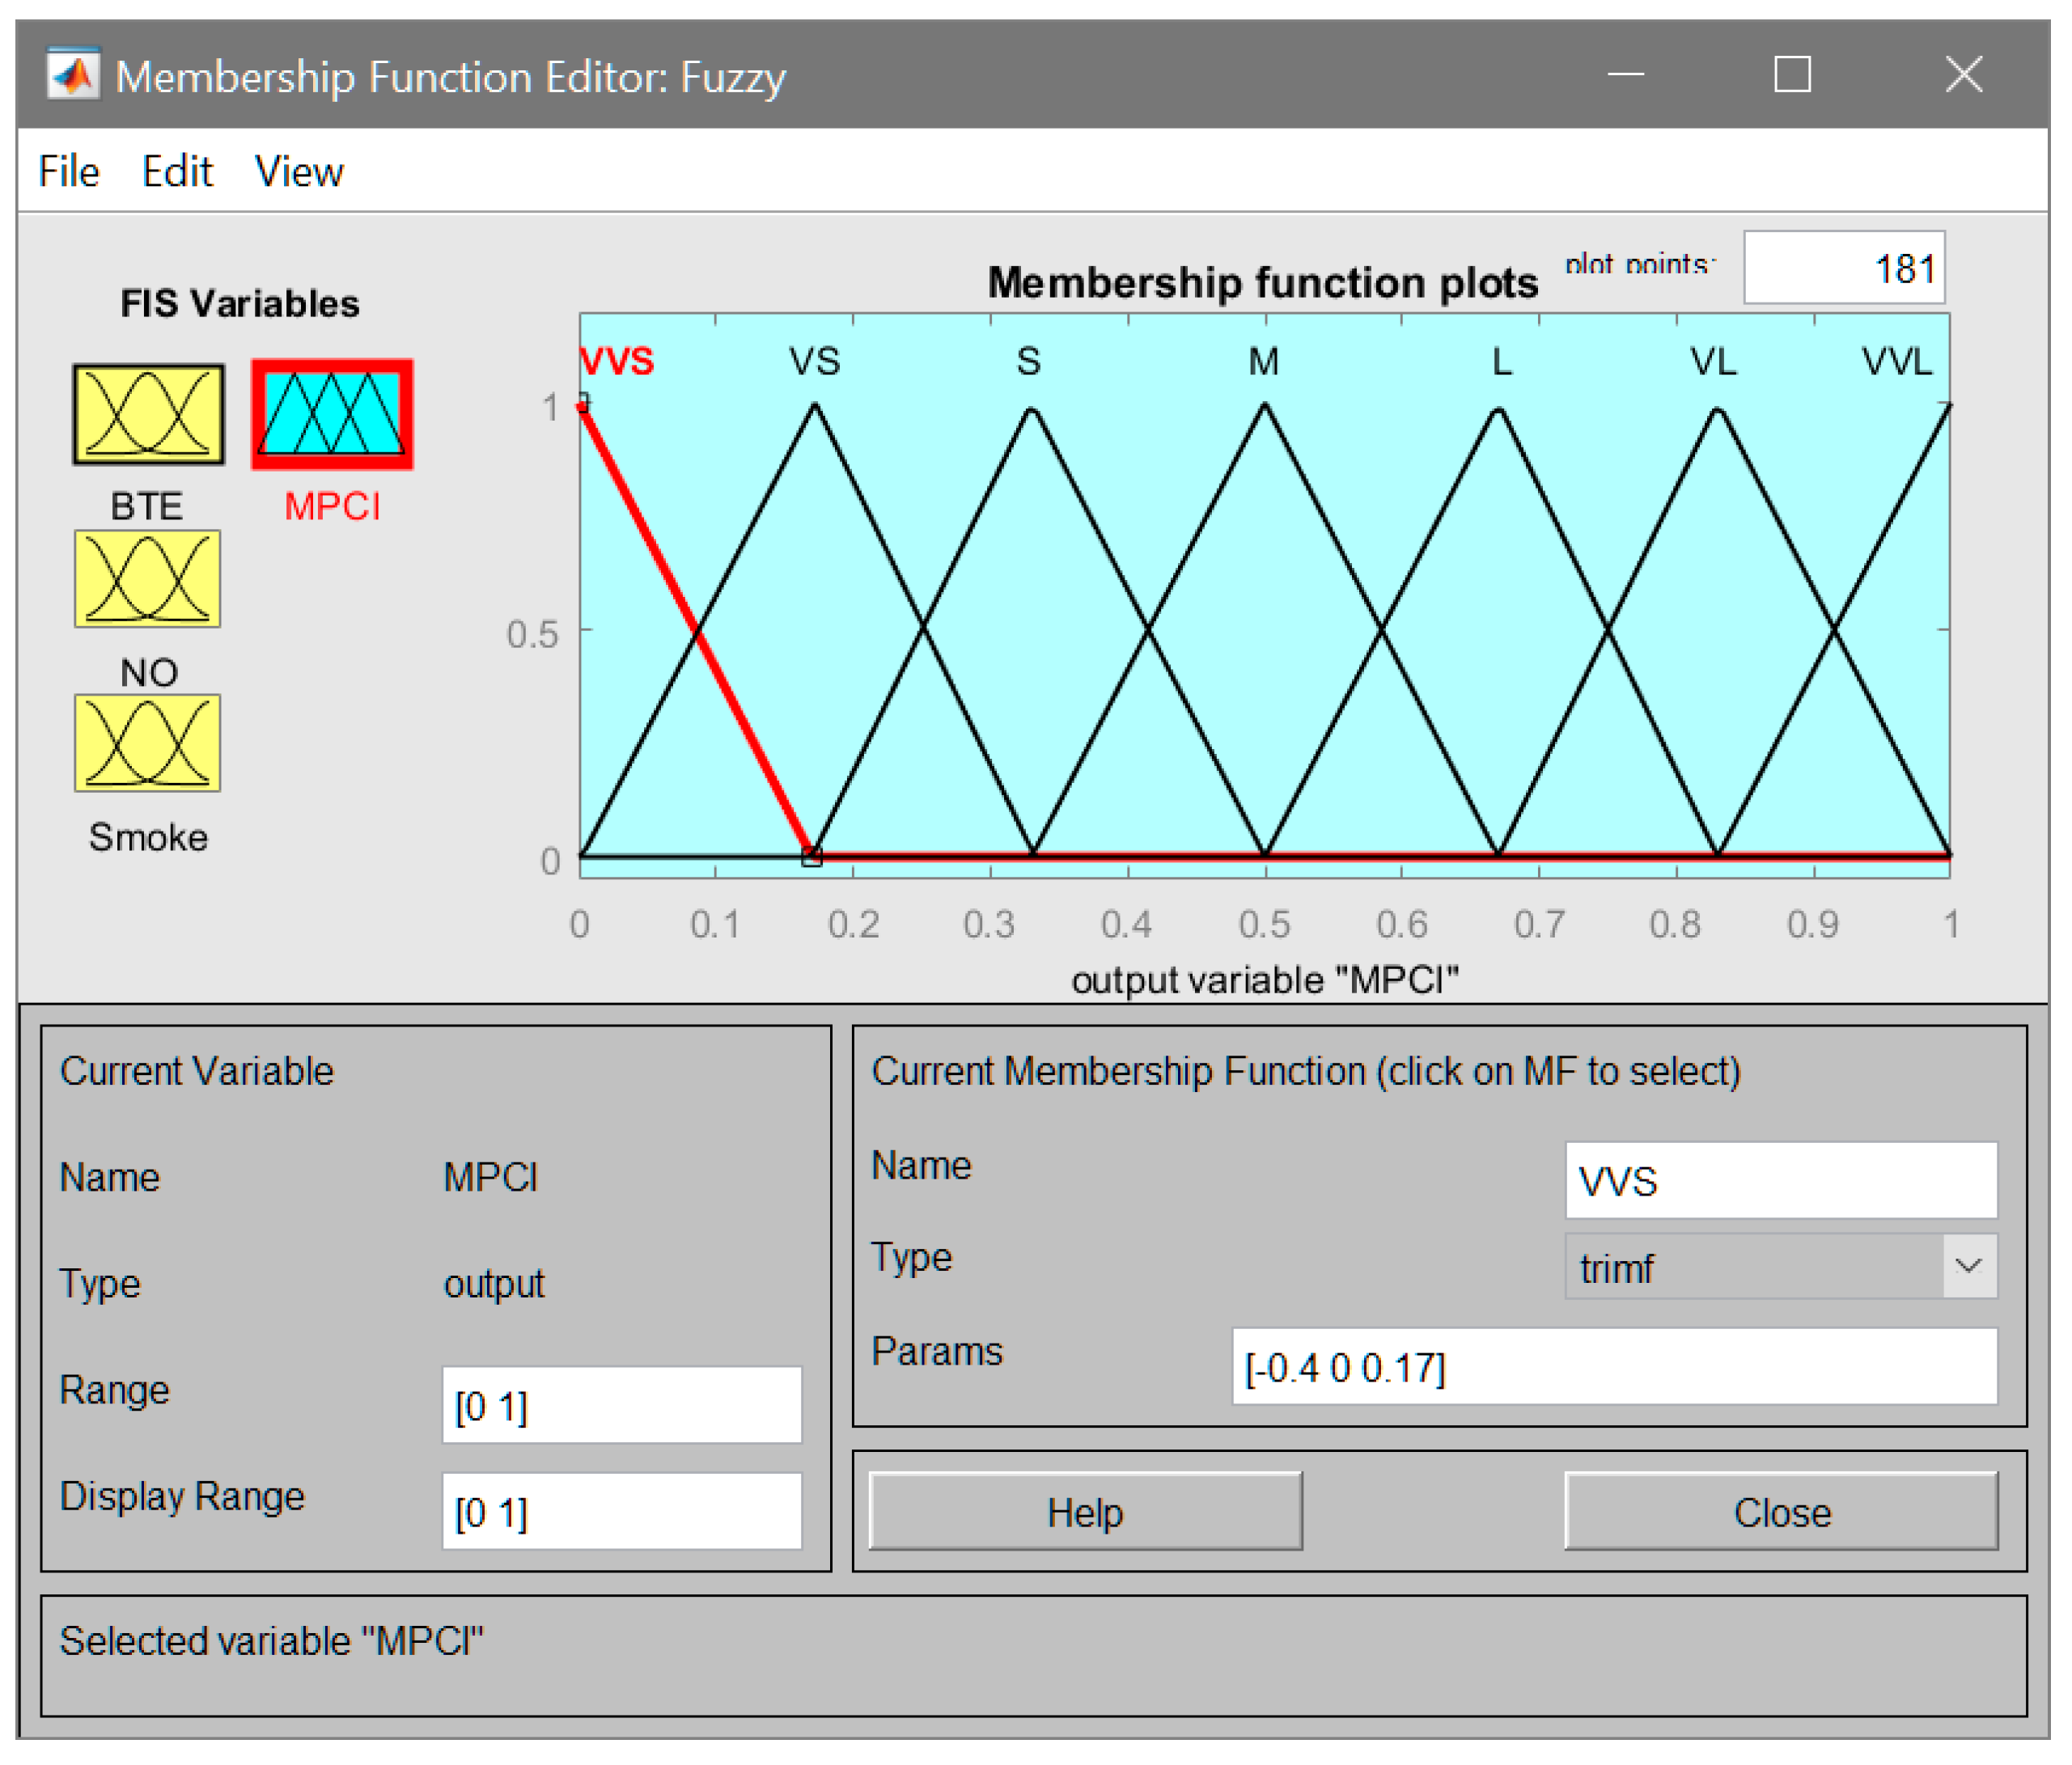Open the Edit menu
The image size is (2072, 1765).
pos(177,172)
